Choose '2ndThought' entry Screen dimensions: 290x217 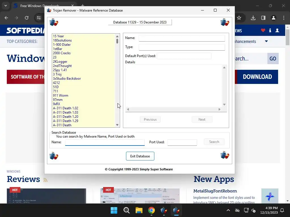click(x=62, y=66)
